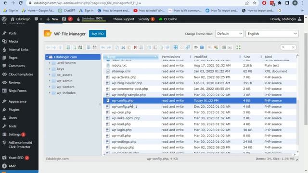Click CF Cache in admin bar
The height and width of the screenshot is (173, 308).
pos(168,19)
